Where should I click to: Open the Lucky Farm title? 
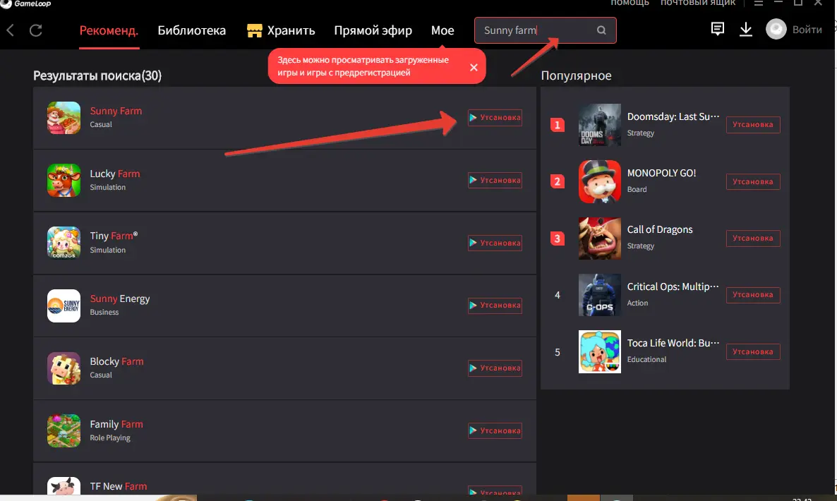[115, 174]
